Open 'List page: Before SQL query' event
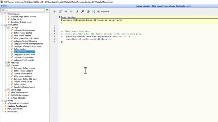218x122 pixels. tap(26, 41)
